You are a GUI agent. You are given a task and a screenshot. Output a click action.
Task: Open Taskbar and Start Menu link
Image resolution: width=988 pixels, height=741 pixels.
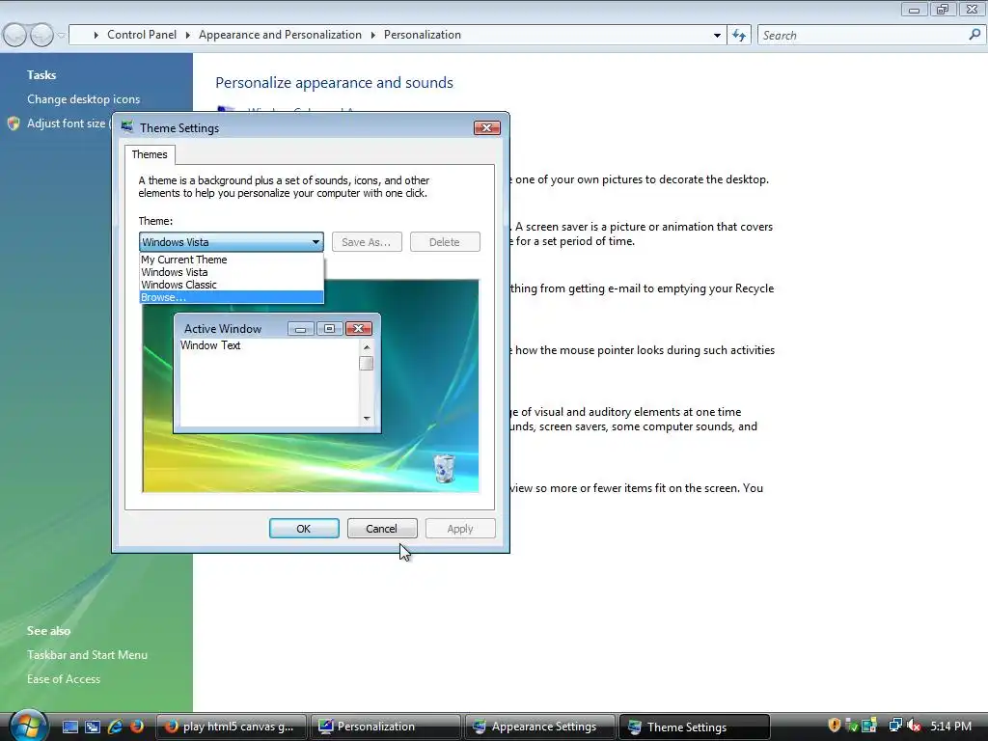(87, 655)
